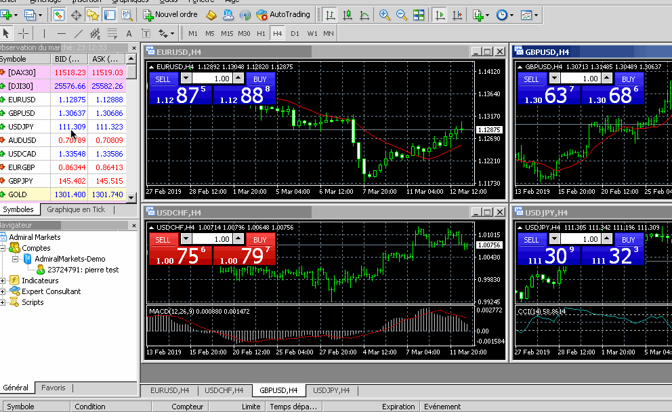Toggle the Market Watch window
Viewport: 672px width, 412px height.
point(58,15)
